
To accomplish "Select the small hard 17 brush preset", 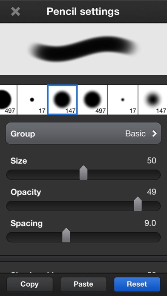I will tap(32, 100).
